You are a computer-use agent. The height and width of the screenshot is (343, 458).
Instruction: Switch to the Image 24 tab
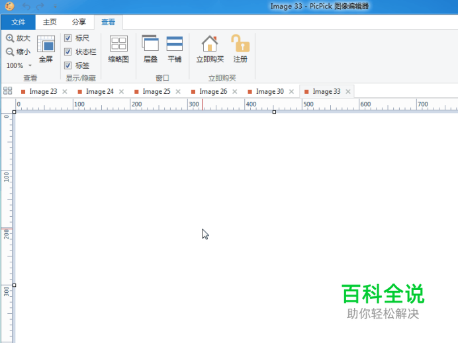pyautogui.click(x=99, y=92)
